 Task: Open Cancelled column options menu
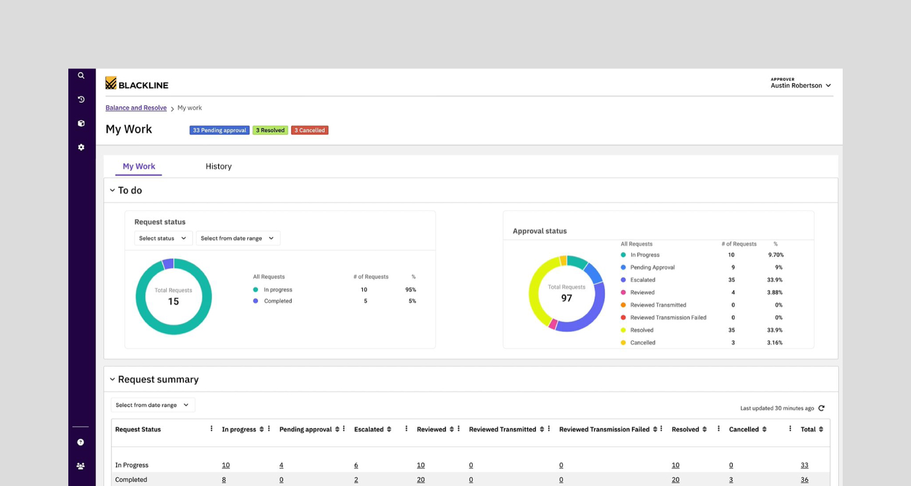tap(790, 429)
